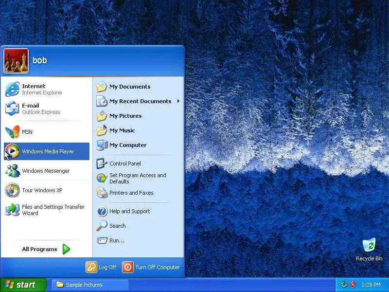
Task: Expand All Programs green arrow
Action: pos(66,249)
